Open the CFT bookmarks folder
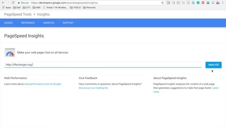 pyautogui.click(x=26, y=7)
